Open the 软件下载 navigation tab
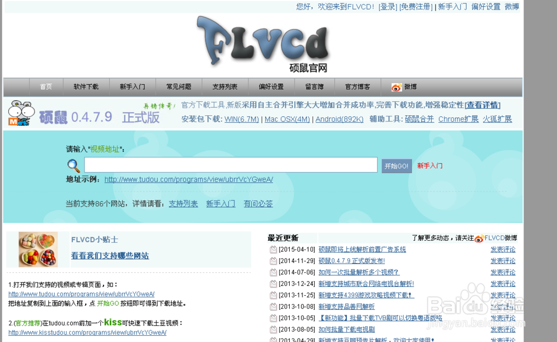The height and width of the screenshot is (342, 557). click(86, 87)
